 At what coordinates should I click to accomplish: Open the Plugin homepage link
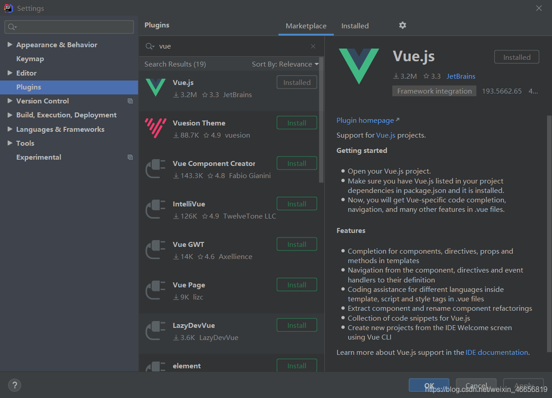point(368,120)
